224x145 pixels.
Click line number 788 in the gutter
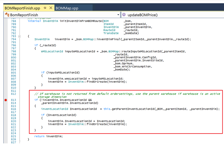click(x=13, y=21)
